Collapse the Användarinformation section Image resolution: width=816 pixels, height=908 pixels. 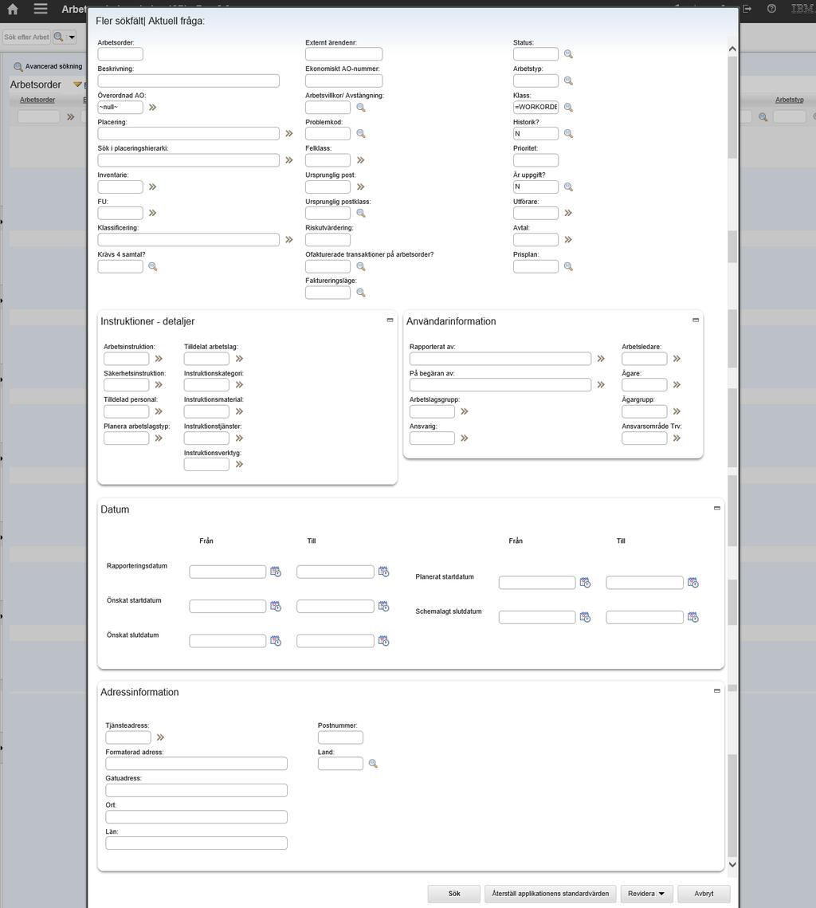click(x=696, y=320)
